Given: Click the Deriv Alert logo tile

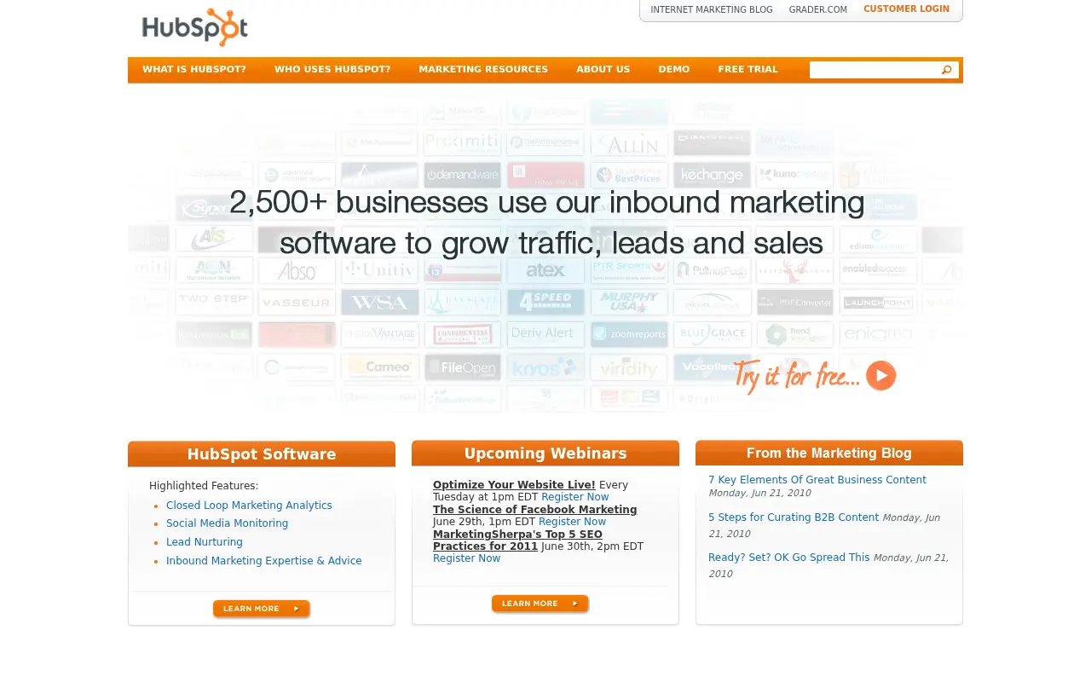Looking at the screenshot, I should (545, 333).
